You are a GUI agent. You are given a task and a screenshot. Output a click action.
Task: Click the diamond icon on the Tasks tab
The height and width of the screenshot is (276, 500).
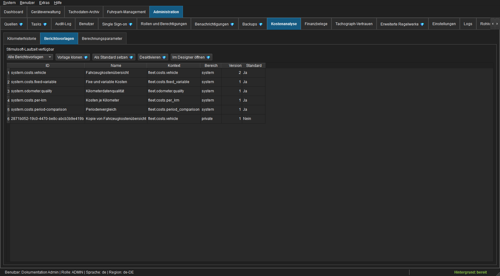(x=45, y=24)
